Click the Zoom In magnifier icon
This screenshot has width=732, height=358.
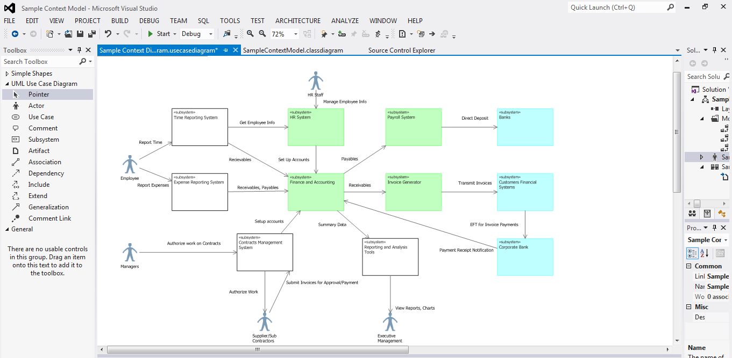click(250, 34)
